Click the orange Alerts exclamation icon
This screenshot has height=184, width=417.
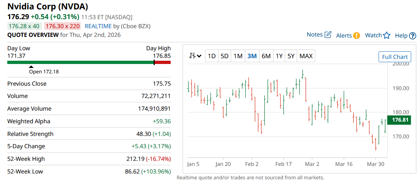tap(356, 35)
